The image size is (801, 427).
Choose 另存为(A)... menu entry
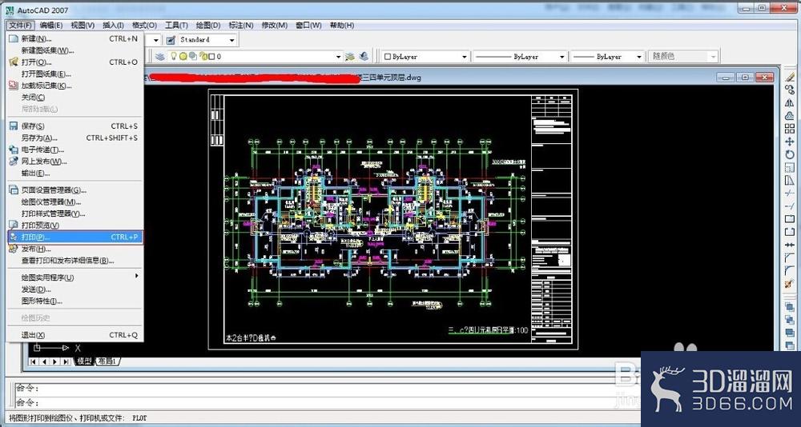74,138
